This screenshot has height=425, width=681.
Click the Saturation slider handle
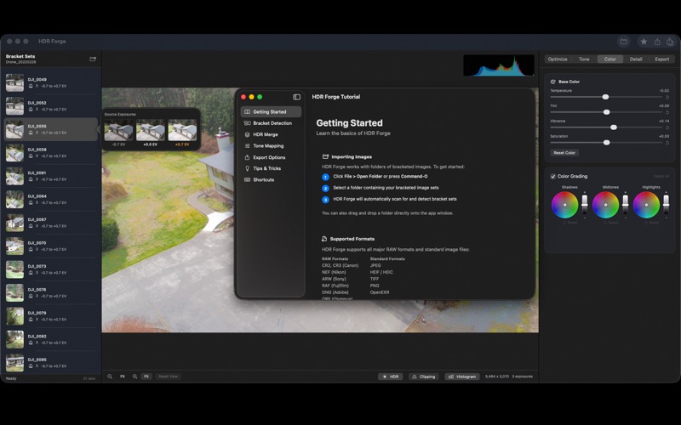(x=607, y=143)
